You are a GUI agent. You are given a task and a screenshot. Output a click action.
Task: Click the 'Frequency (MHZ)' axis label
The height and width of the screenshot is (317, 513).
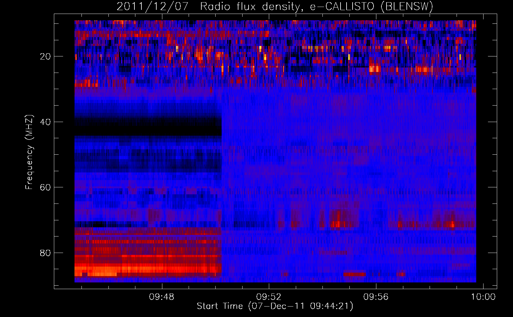point(29,152)
